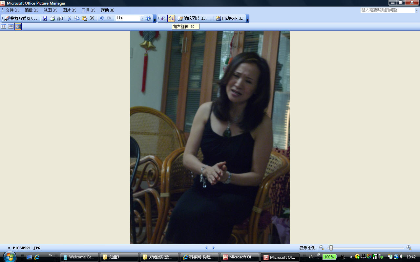This screenshot has width=420, height=262.
Task: Click the 显示比例 zoom slider handle
Action: click(x=331, y=248)
